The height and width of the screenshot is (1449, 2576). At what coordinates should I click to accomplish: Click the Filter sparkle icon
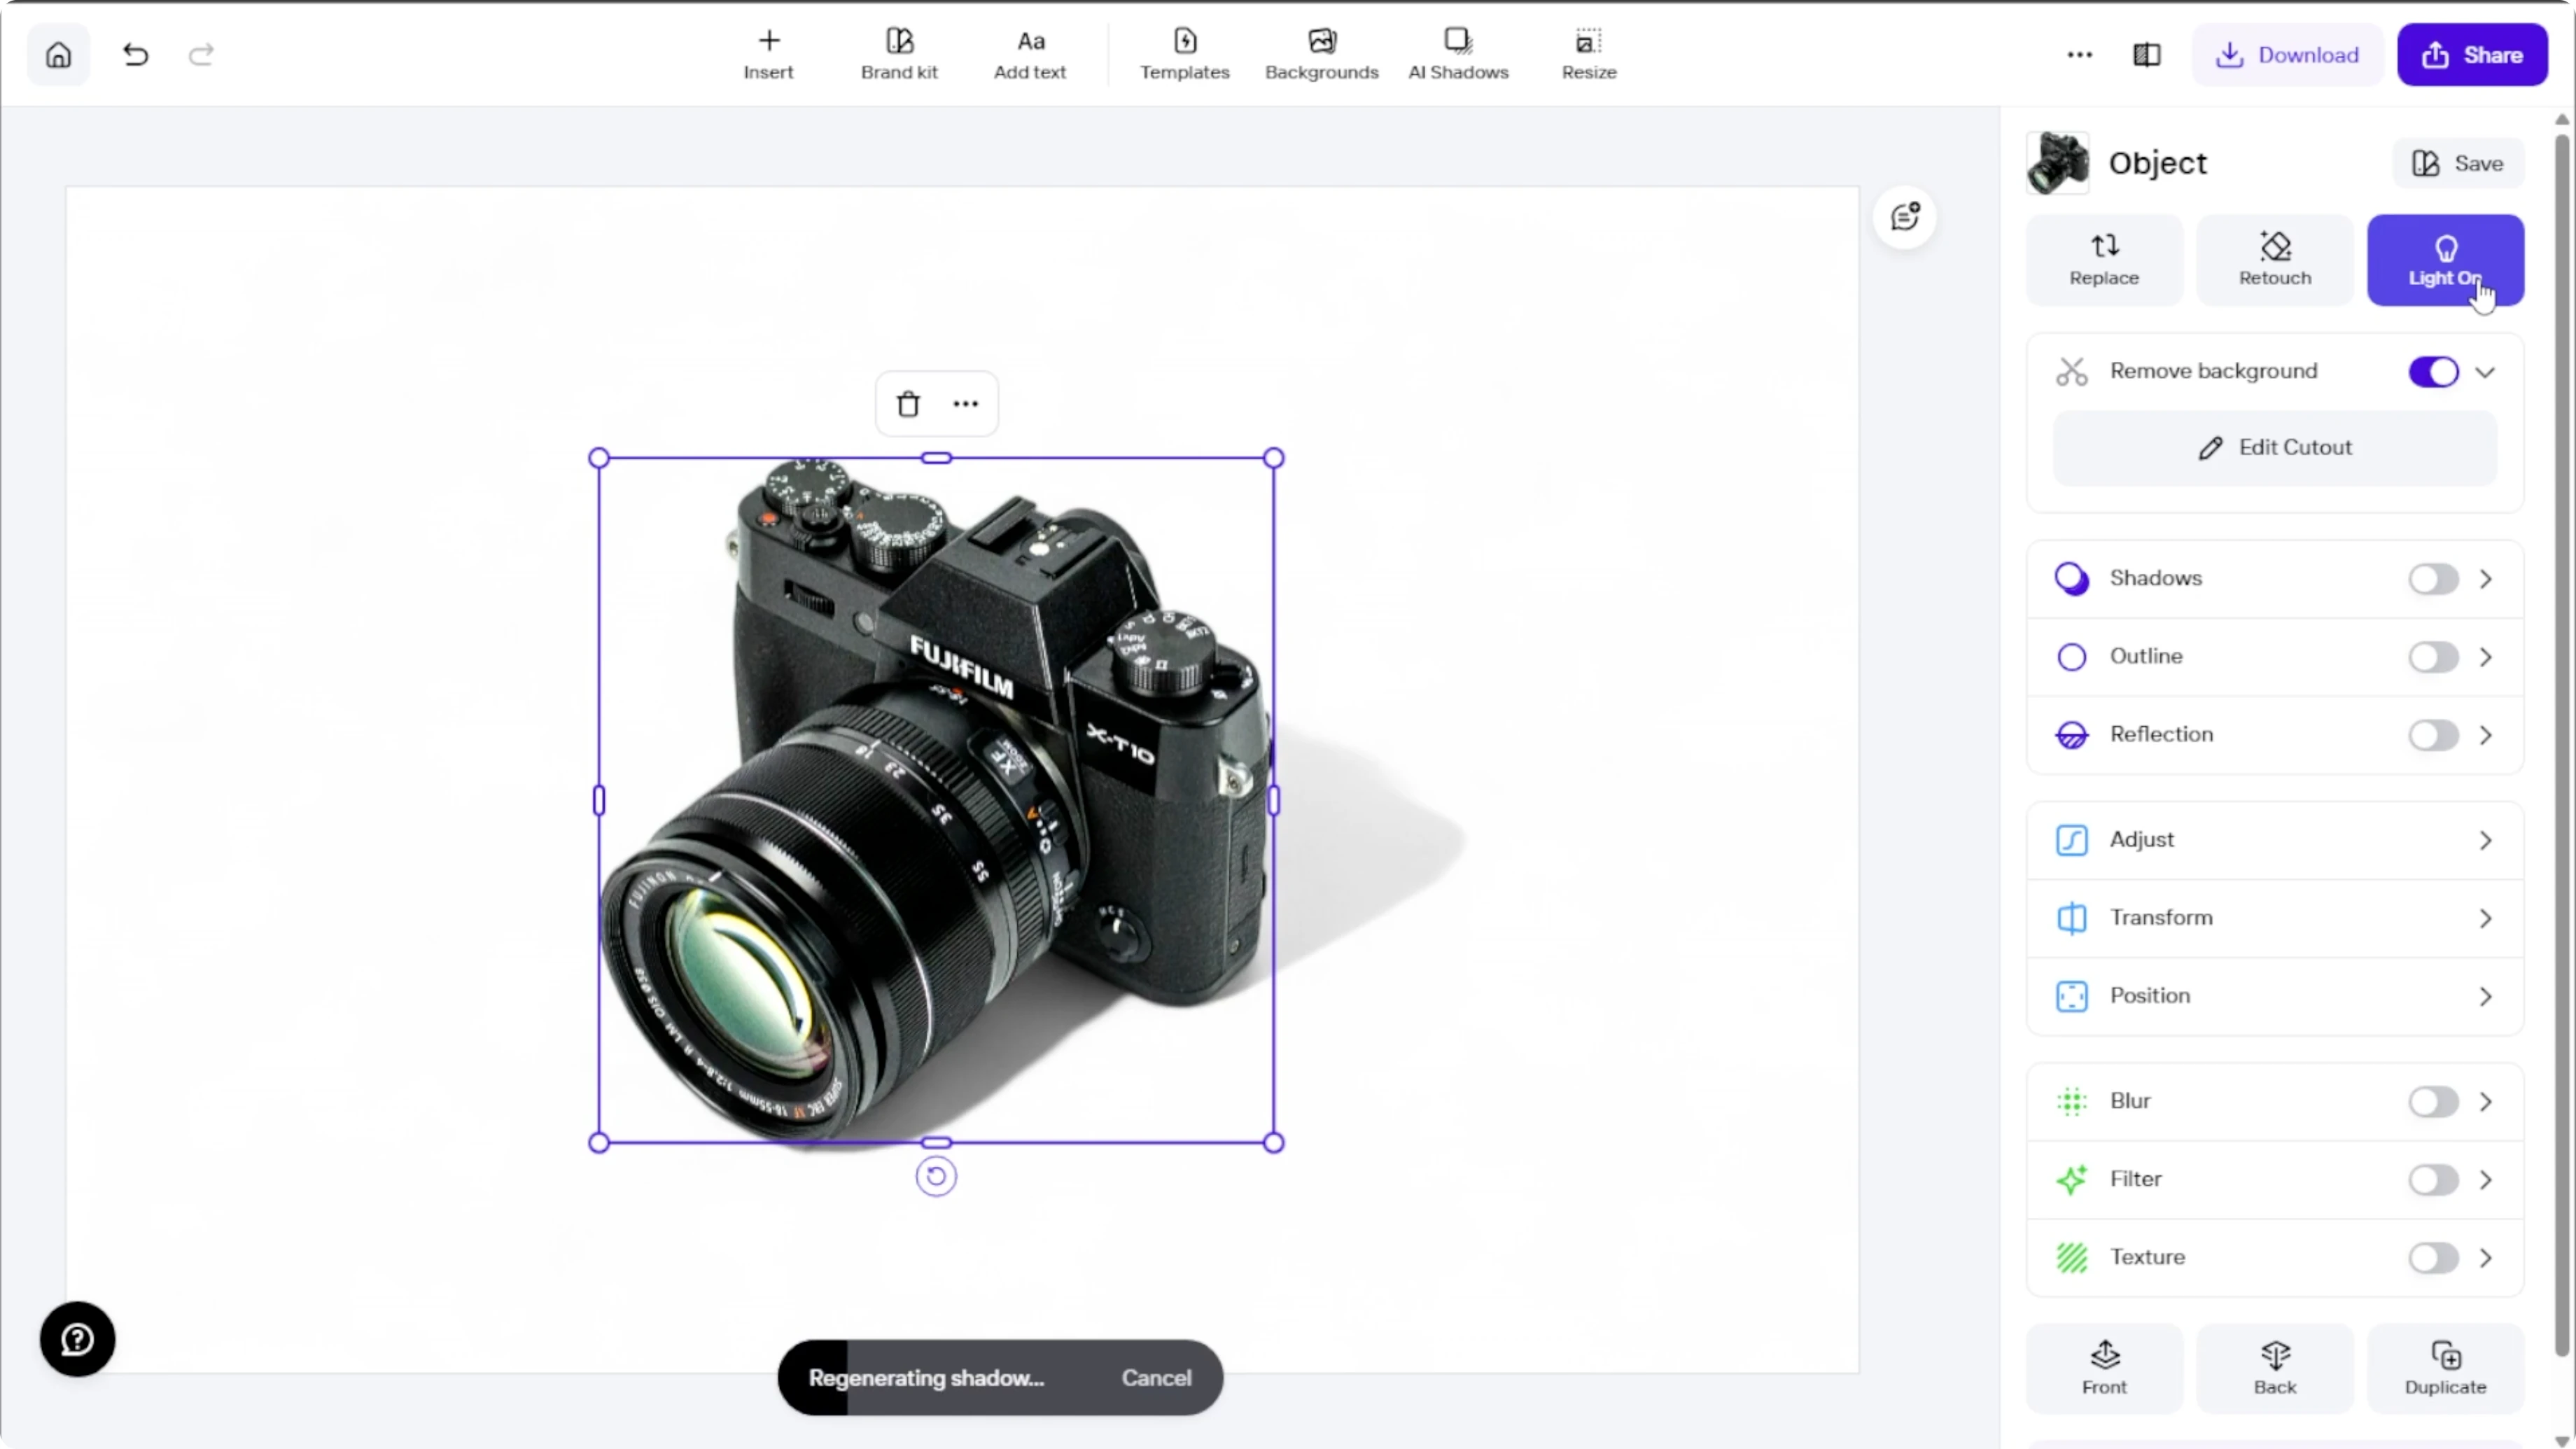2071,1179
